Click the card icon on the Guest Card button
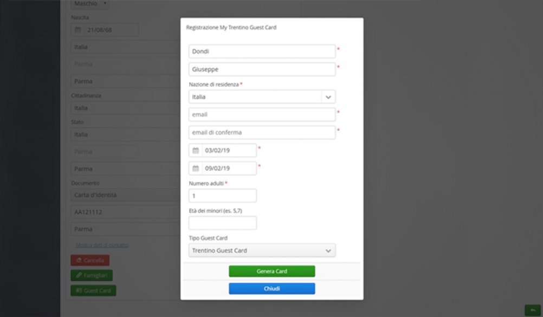The height and width of the screenshot is (317, 543). coord(79,290)
